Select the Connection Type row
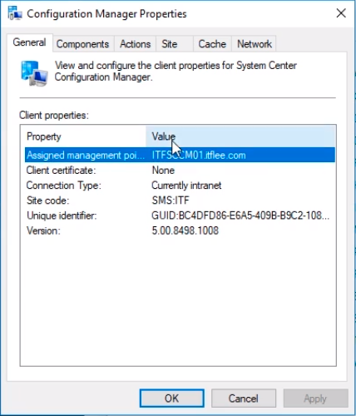The width and height of the screenshot is (356, 416). tap(180, 186)
